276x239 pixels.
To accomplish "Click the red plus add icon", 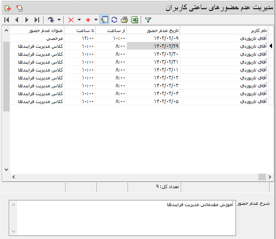I will coord(88,20).
